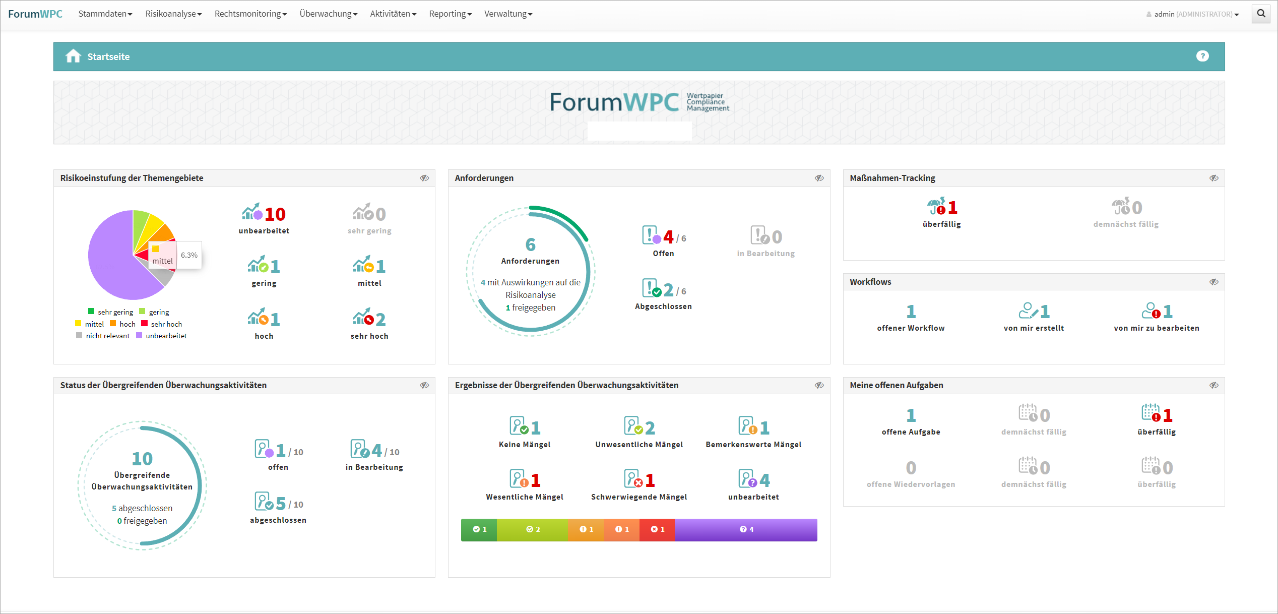Image resolution: width=1278 pixels, height=614 pixels.
Task: Click the search magnifier icon
Action: coord(1261,14)
